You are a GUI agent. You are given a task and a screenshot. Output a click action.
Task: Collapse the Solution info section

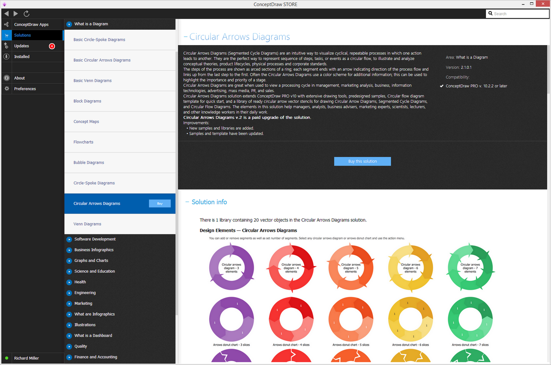click(x=187, y=202)
